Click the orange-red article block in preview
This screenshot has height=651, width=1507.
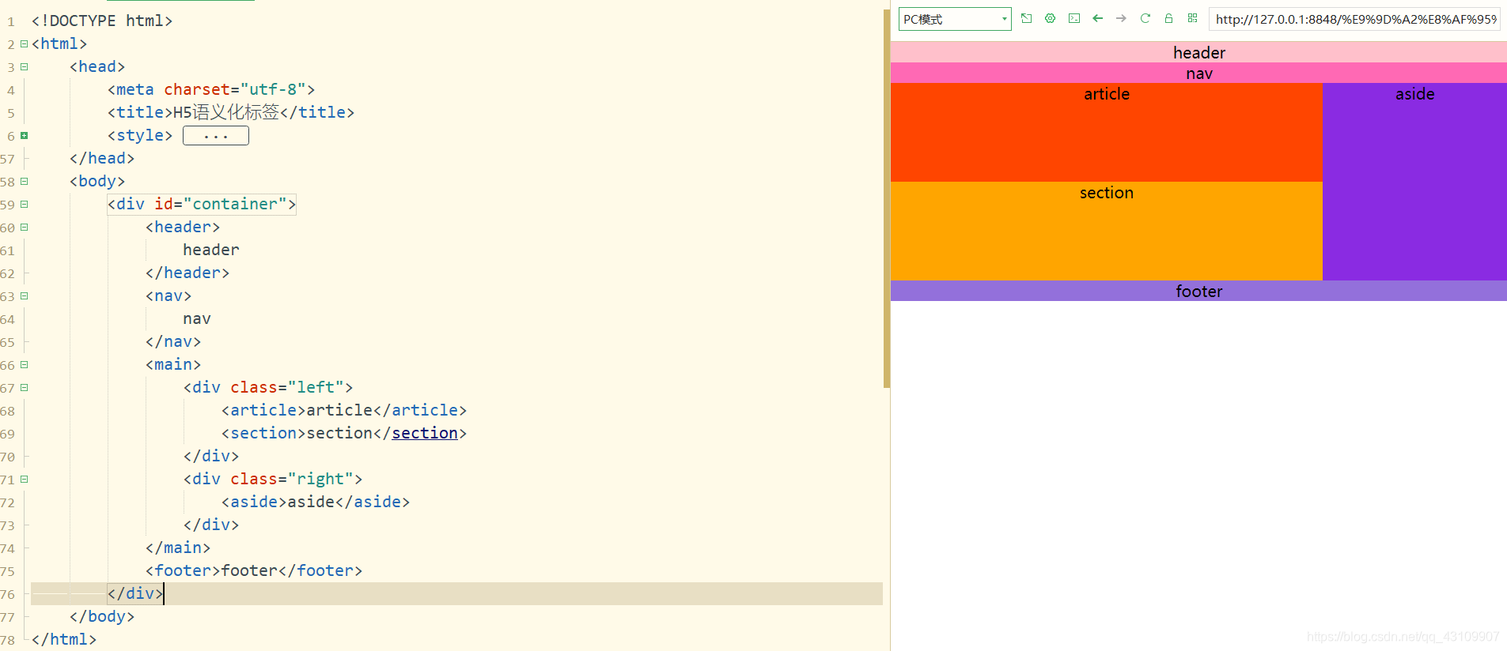pyautogui.click(x=1106, y=132)
